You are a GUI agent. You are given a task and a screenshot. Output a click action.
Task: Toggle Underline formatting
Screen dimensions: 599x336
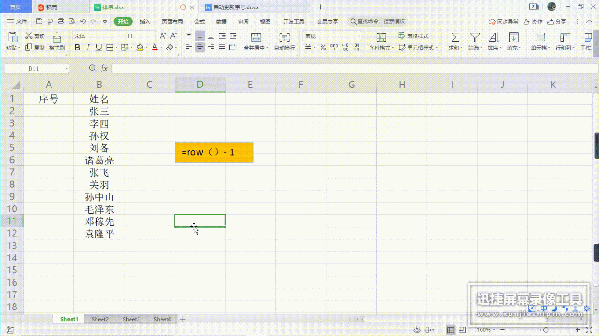click(99, 48)
